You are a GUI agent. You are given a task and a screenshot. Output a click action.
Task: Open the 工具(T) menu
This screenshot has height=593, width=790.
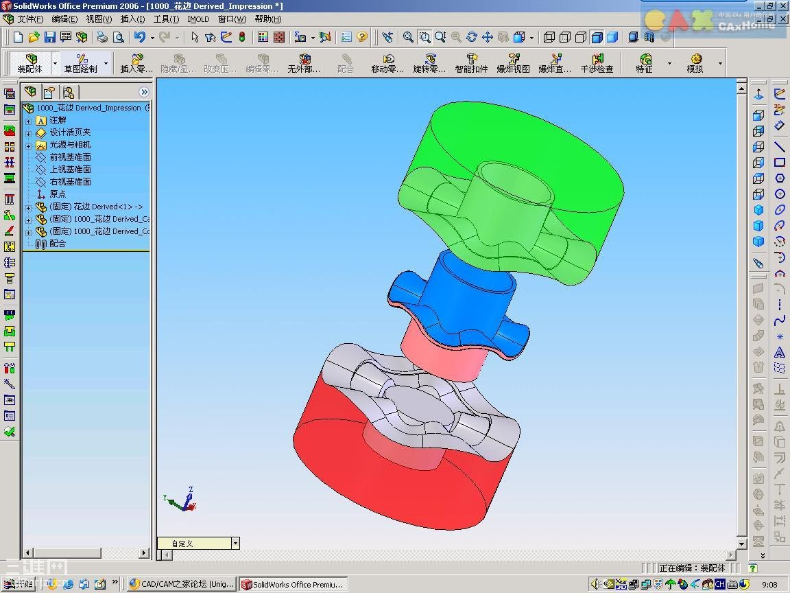166,19
